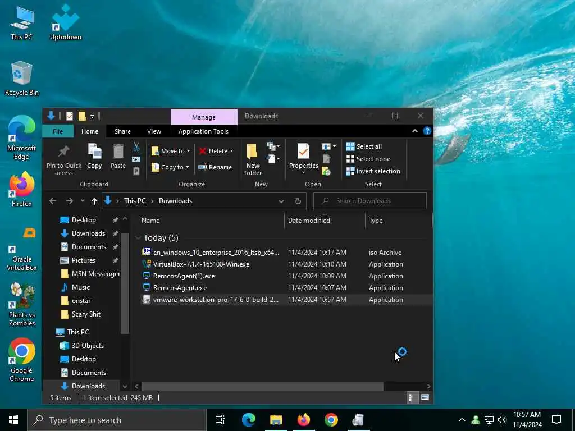Click the Manage contextual tab
Screen dimensions: 575x431
click(204, 117)
